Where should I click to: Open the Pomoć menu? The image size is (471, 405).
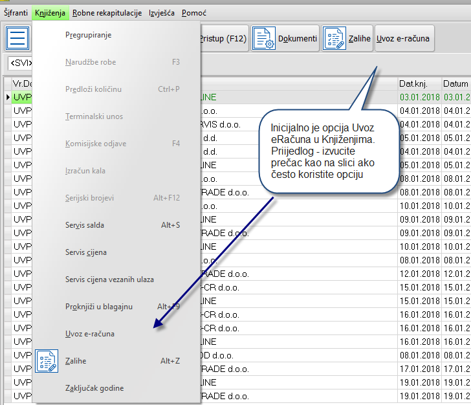(x=194, y=13)
